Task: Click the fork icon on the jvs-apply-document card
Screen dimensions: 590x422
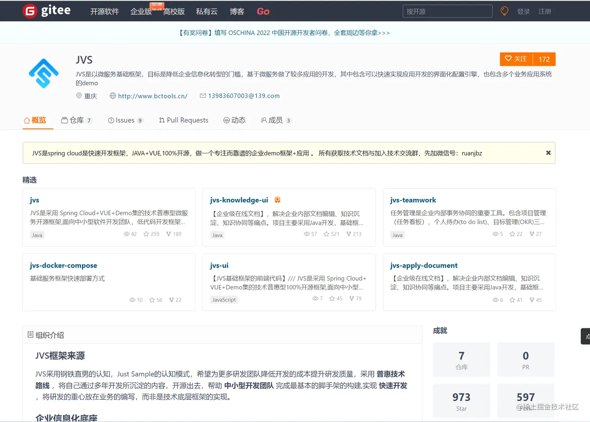Action: coord(532,300)
